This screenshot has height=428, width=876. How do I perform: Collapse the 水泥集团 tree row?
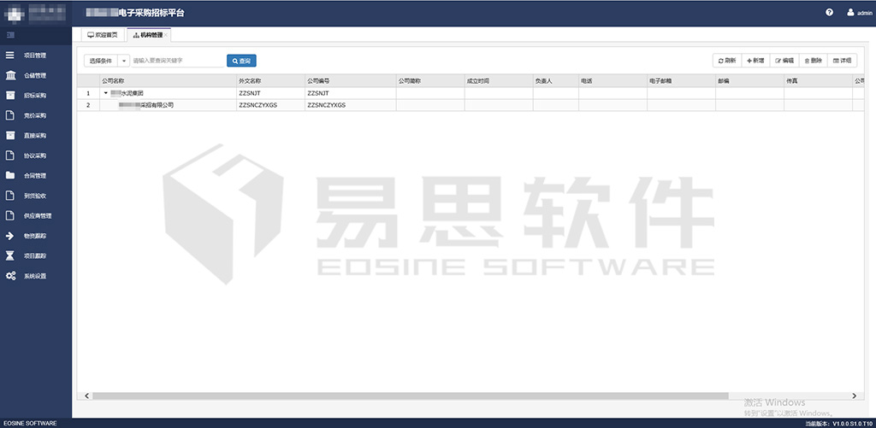pos(105,92)
